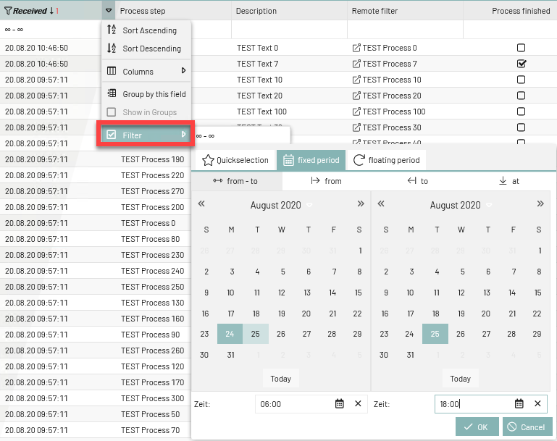Select the from only mode

tap(326, 181)
